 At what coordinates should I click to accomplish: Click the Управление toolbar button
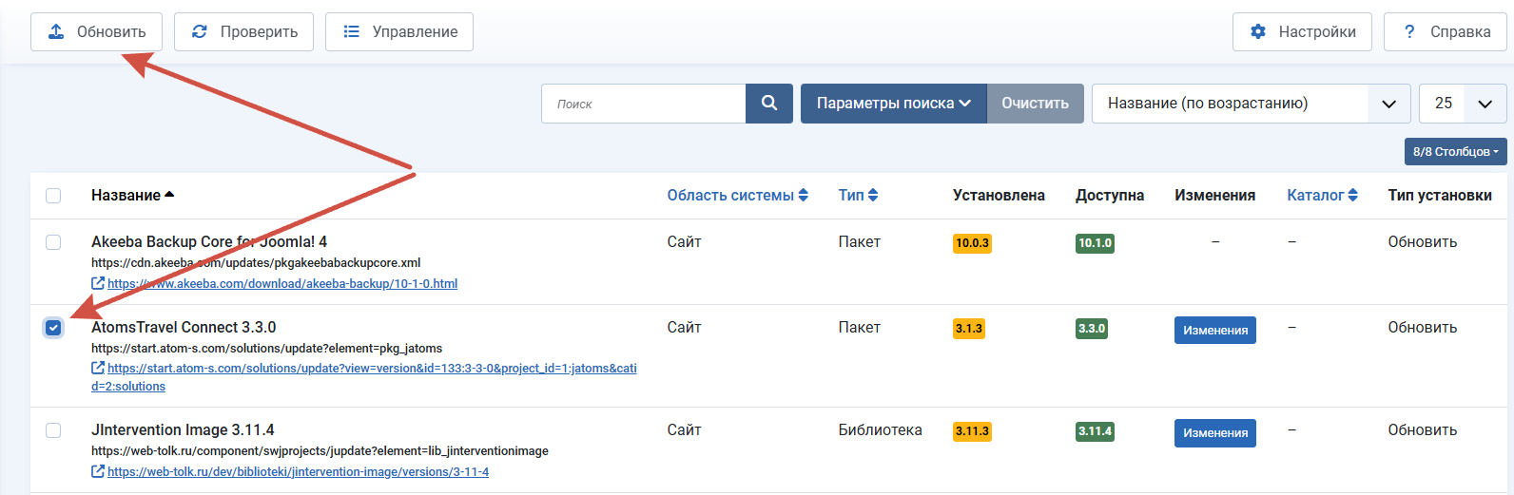(x=398, y=31)
